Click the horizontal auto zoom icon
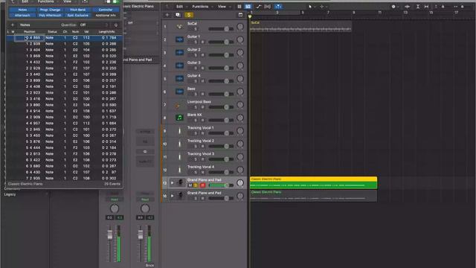Screen dimensions: 476x268 (x=426, y=7)
